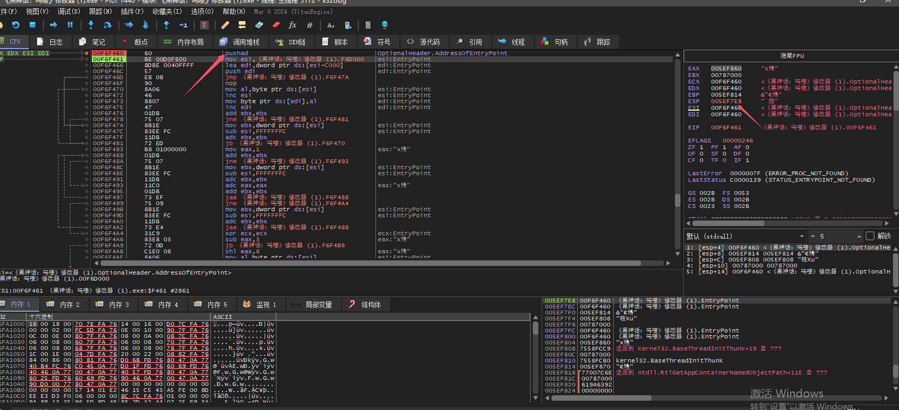
Task: Click the globe help icon
Action: (x=385, y=25)
